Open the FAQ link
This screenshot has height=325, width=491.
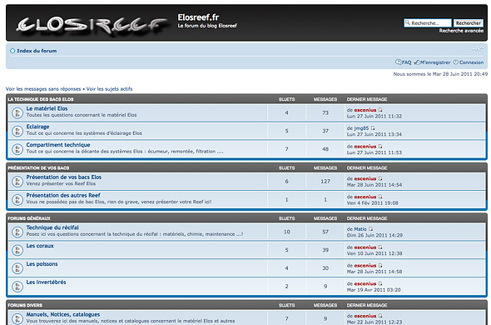tap(406, 62)
